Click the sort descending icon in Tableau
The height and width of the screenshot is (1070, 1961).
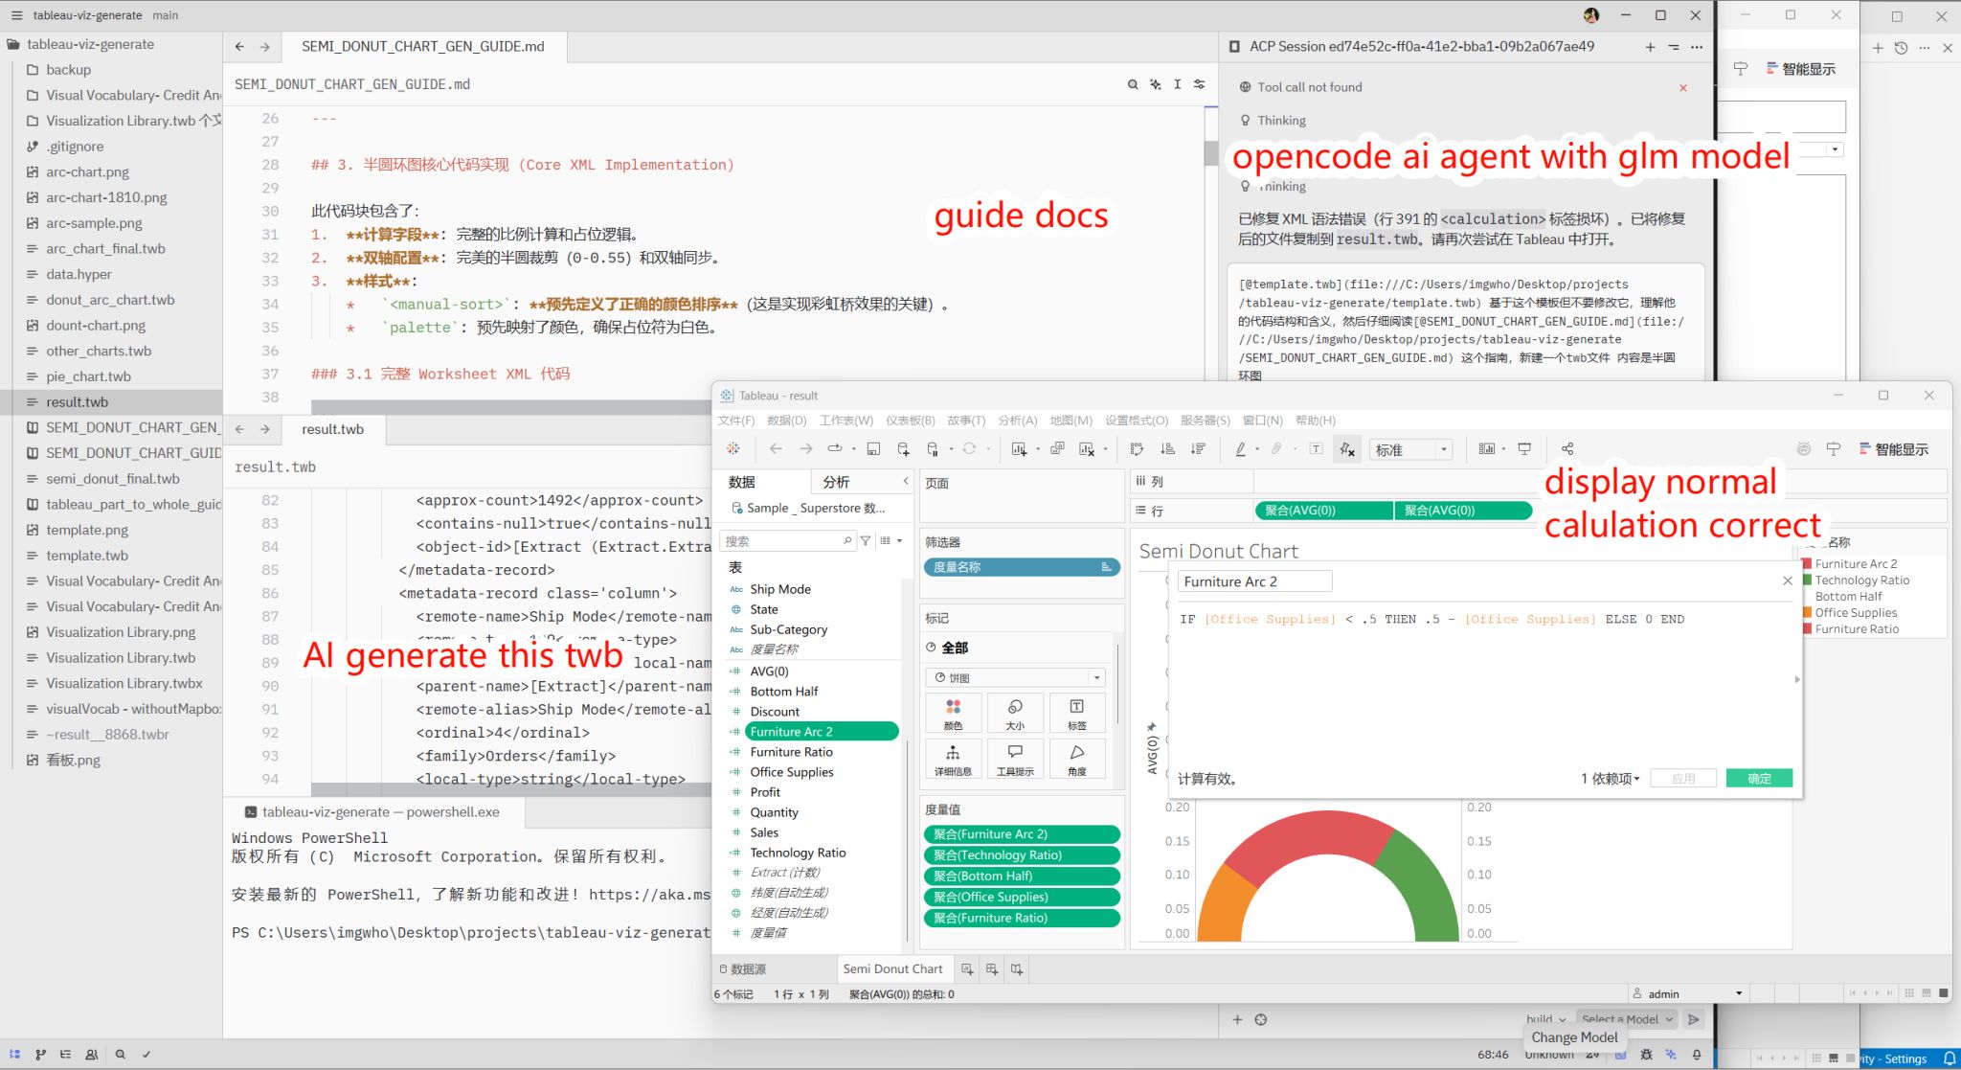pos(1198,448)
